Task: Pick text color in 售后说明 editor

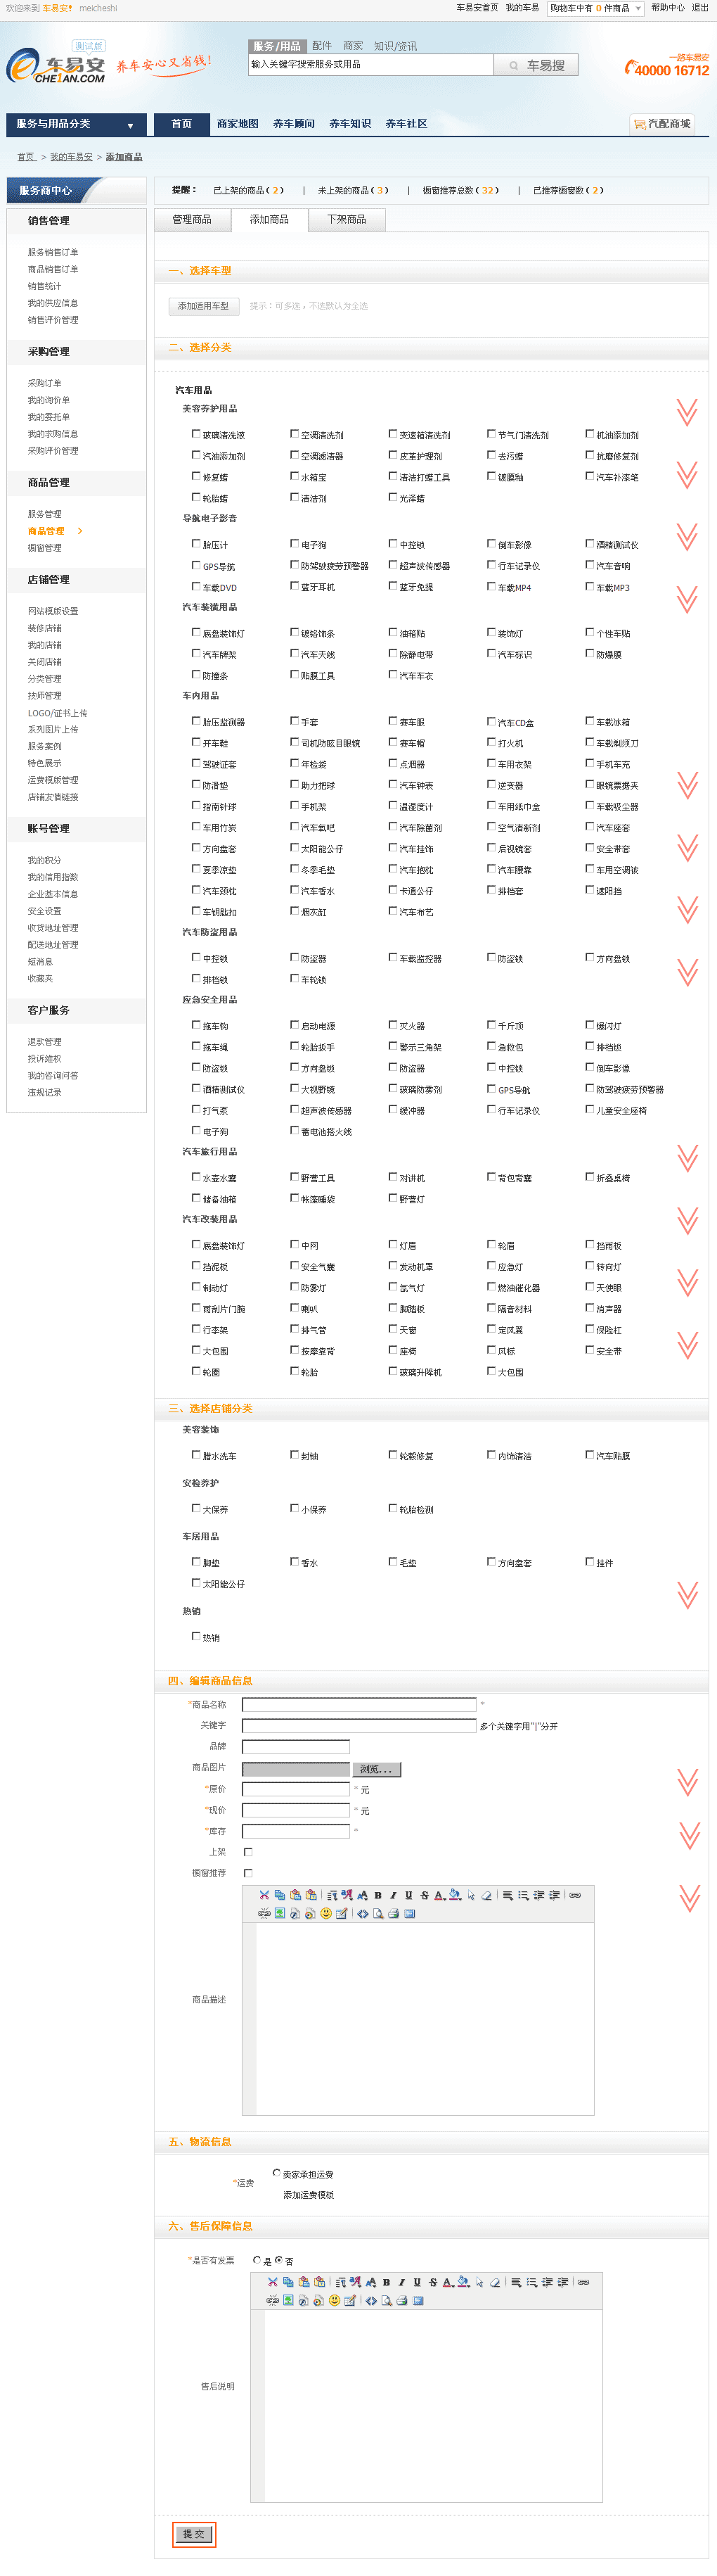Action: tap(447, 2282)
